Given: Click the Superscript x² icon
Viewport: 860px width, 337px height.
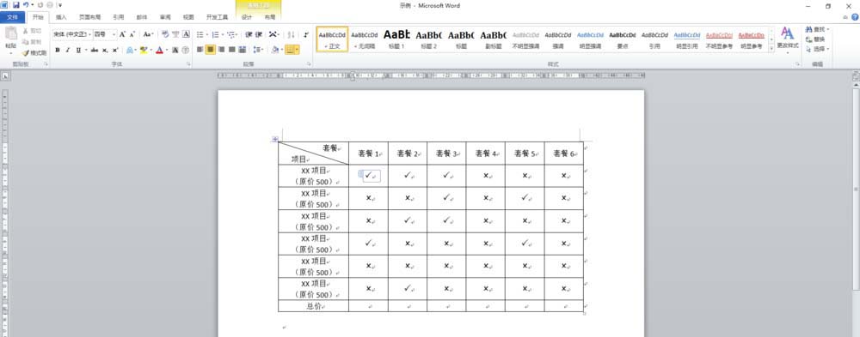Looking at the screenshot, I should [x=115, y=50].
